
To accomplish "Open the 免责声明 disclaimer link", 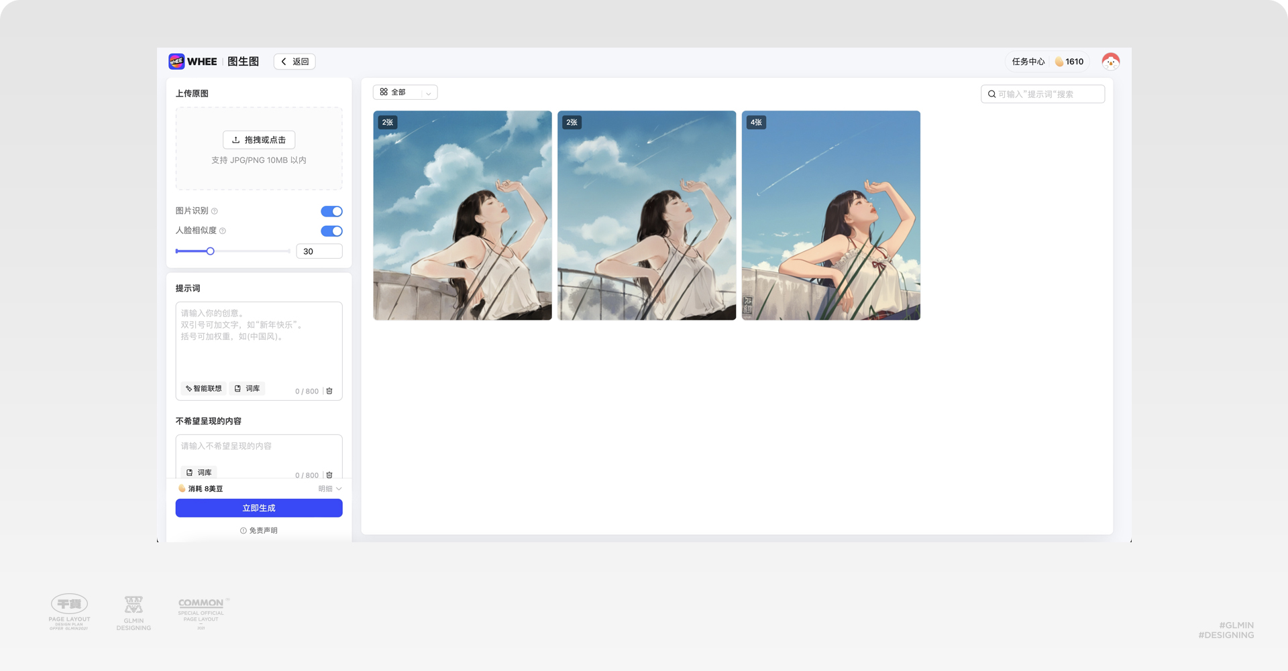I will (x=259, y=530).
